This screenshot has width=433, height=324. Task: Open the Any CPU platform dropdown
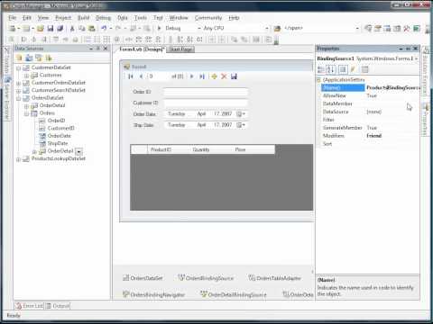266,28
